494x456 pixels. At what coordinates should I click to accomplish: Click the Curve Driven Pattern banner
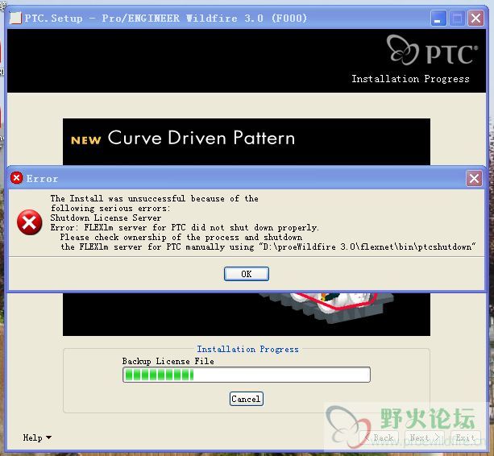coord(247,142)
